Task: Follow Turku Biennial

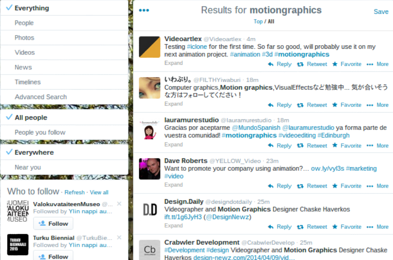Action: 53,256
